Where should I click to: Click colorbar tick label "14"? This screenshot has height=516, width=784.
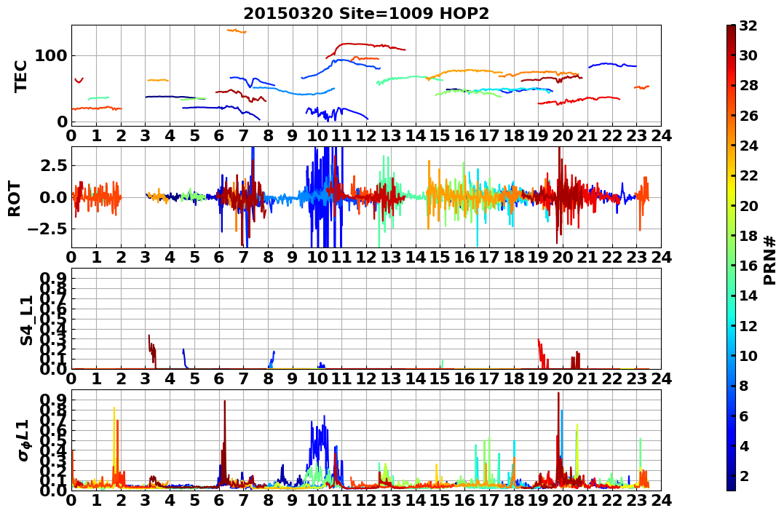tap(748, 295)
